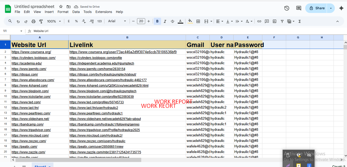Toggle Strikethrough formatting
The image size is (347, 167).
tap(173, 21)
